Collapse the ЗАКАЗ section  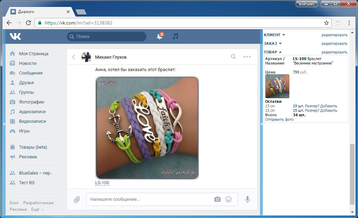click(x=272, y=43)
